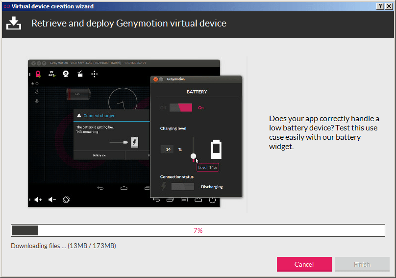
Task: Click the camera icon in the preview toolbar
Action: pyautogui.click(x=66, y=74)
